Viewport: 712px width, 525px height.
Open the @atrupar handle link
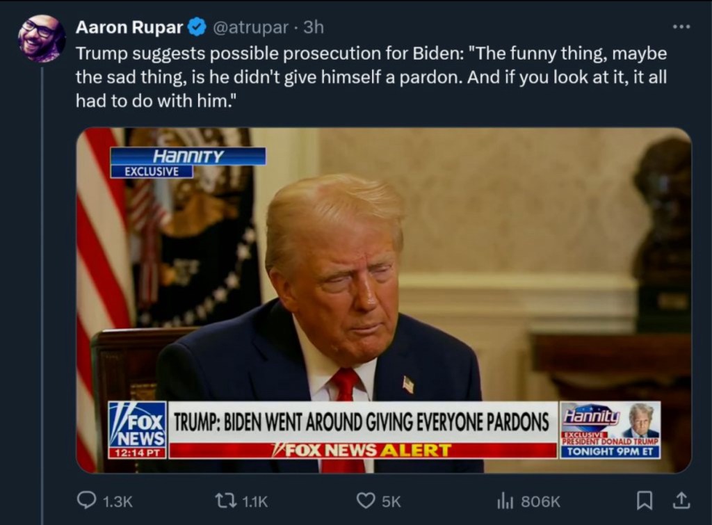click(248, 27)
